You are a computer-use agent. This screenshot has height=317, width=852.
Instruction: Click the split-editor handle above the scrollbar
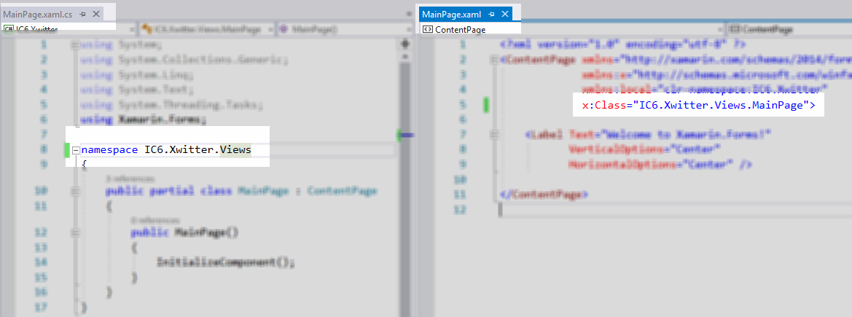click(x=405, y=44)
